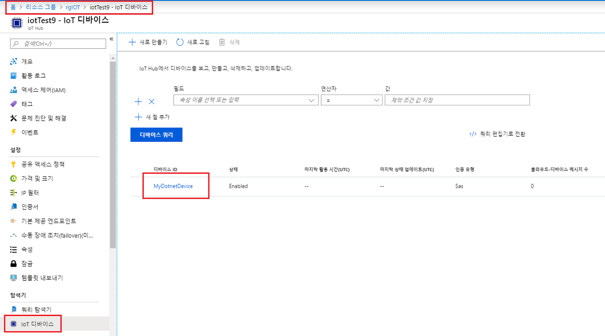Click the Certificates (인증서) icon
The width and height of the screenshot is (605, 336).
[14, 207]
